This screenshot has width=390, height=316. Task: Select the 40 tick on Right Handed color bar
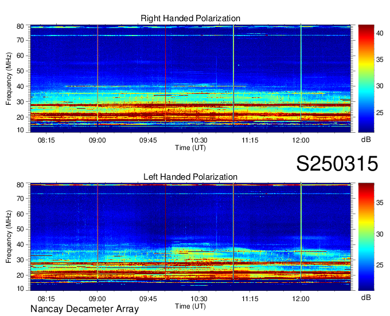[x=380, y=33]
